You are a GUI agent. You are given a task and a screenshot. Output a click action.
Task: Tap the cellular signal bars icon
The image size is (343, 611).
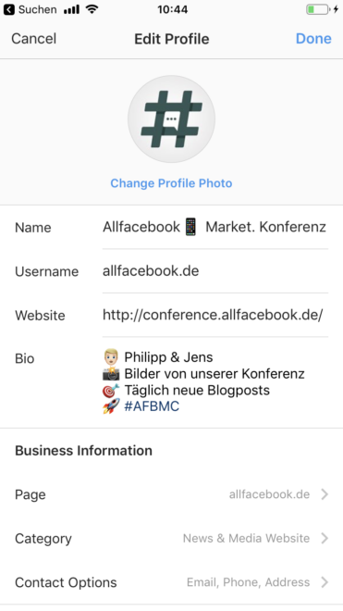point(71,9)
